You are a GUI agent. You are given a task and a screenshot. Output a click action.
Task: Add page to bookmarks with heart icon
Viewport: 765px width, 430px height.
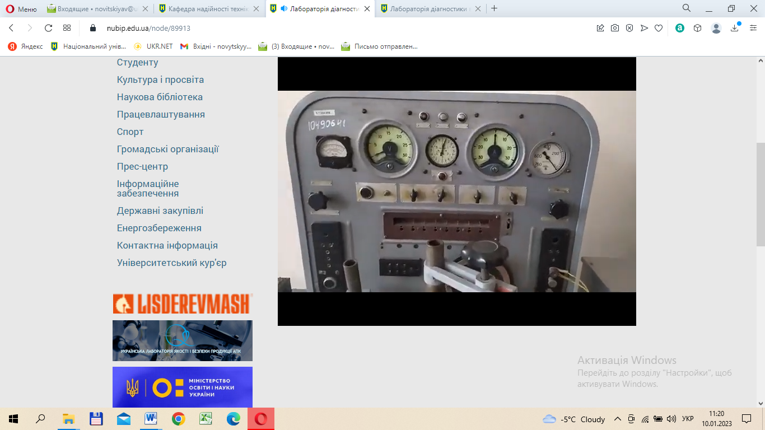[x=659, y=28]
